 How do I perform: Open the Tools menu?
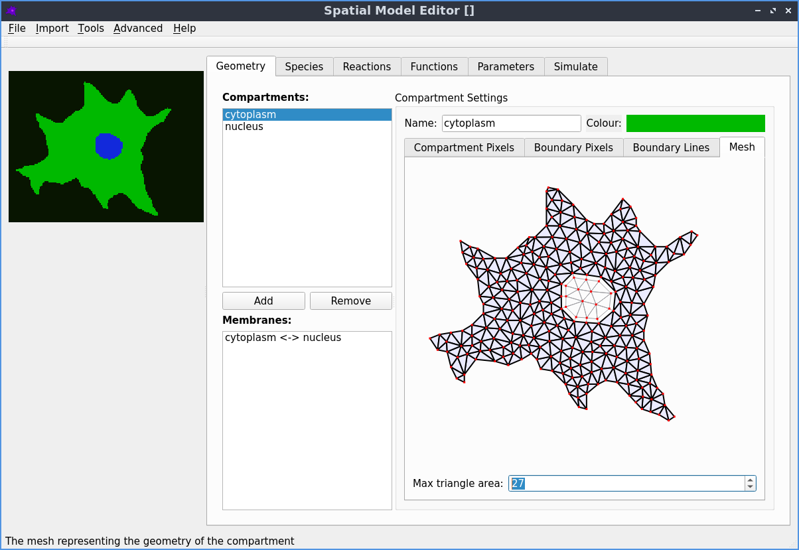pos(91,29)
